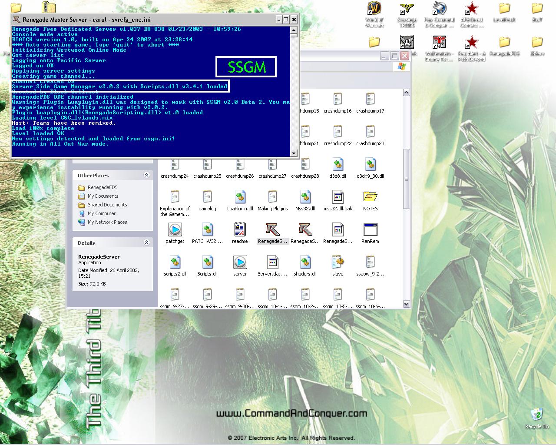
Task: Open the LuaPlugin.dll file icon
Action: [x=240, y=197]
